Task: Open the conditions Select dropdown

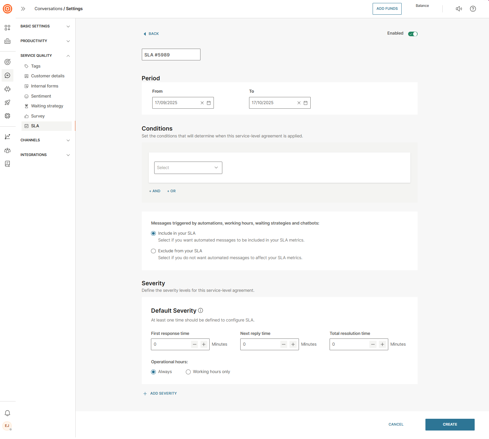Action: pyautogui.click(x=188, y=168)
